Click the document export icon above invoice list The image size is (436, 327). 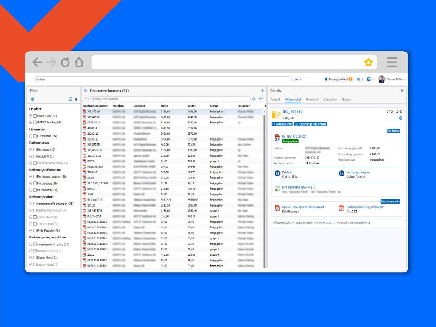click(x=262, y=91)
